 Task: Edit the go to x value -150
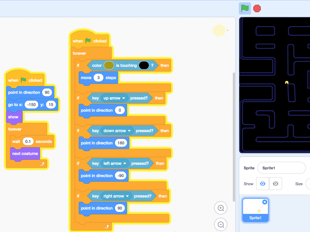[31, 105]
